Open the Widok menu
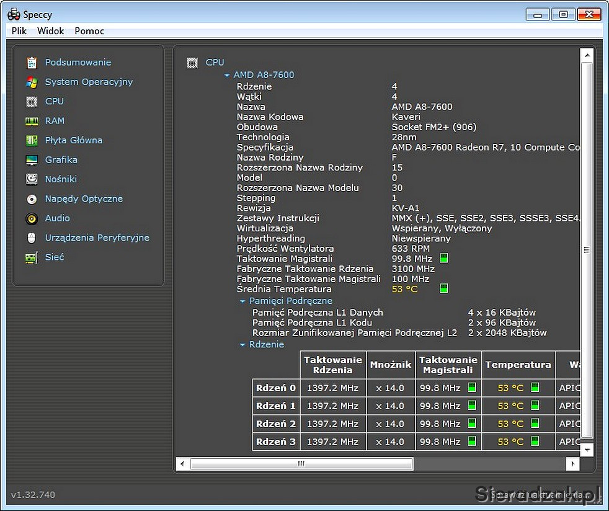Viewport: 609px width, 511px height. 50,31
